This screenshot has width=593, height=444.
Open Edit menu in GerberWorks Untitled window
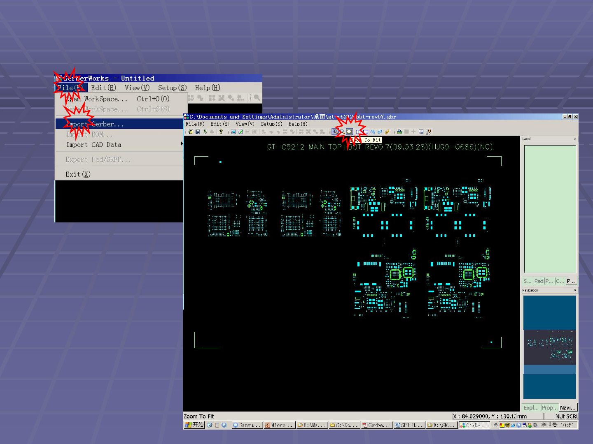coord(103,88)
